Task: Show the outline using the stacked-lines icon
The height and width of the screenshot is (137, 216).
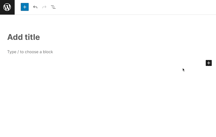Action: tap(53, 7)
